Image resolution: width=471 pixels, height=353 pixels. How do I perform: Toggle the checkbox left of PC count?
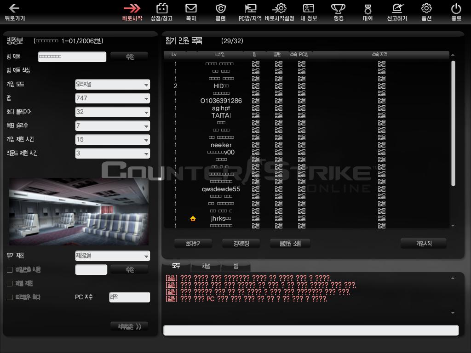pyautogui.click(x=10, y=297)
